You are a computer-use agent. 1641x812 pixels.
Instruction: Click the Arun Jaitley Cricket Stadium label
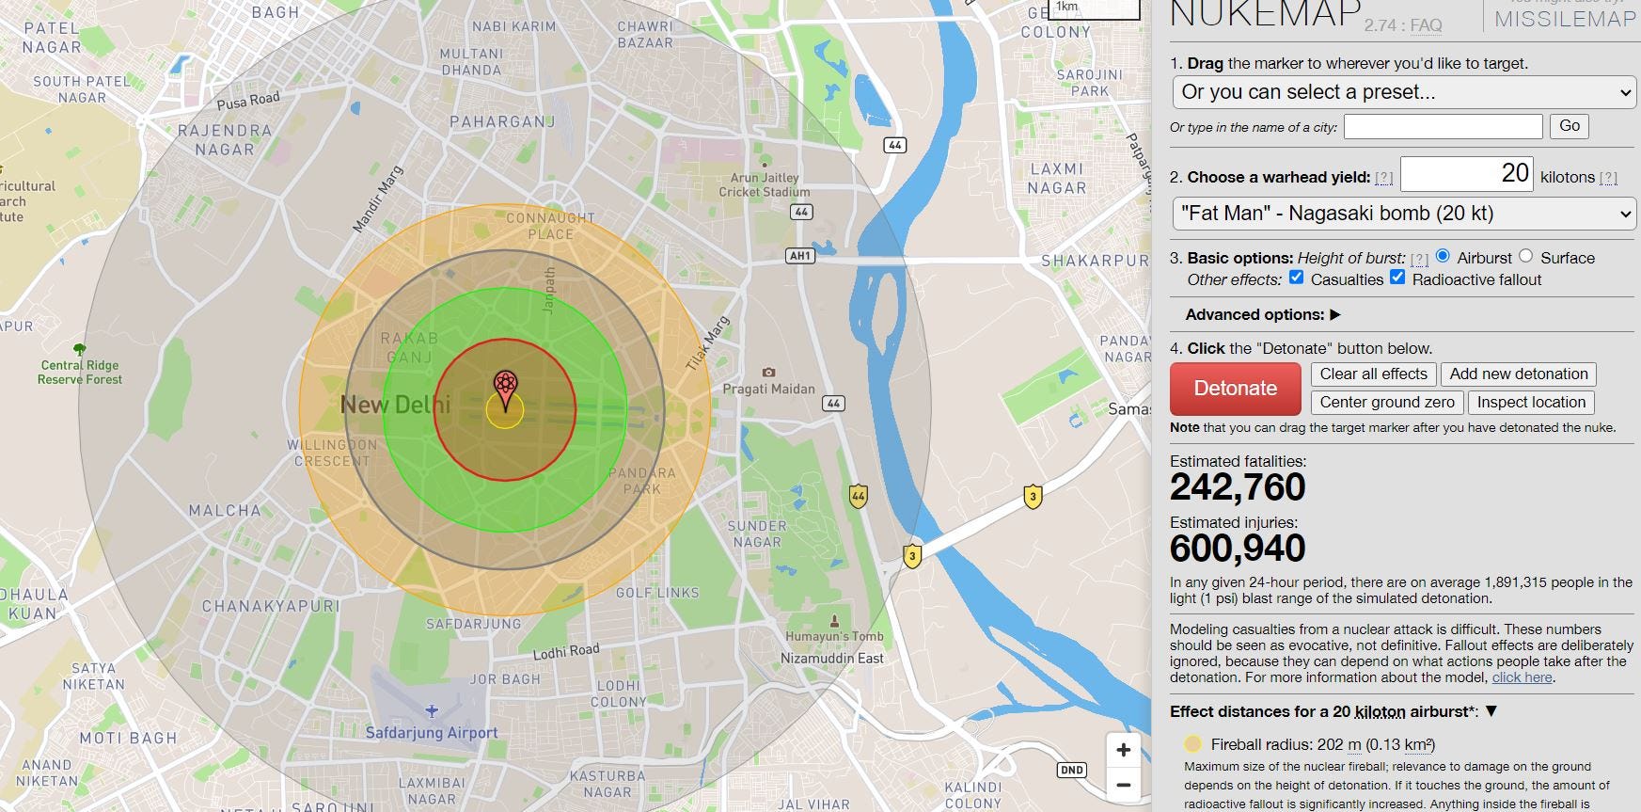click(x=765, y=184)
